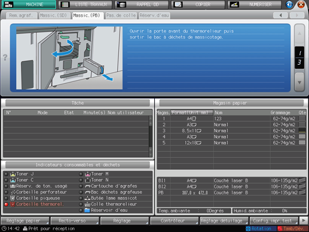This screenshot has width=309, height=232.
Task: Open the LISTE TRAVAUX top tab
Action: (x=85, y=4)
